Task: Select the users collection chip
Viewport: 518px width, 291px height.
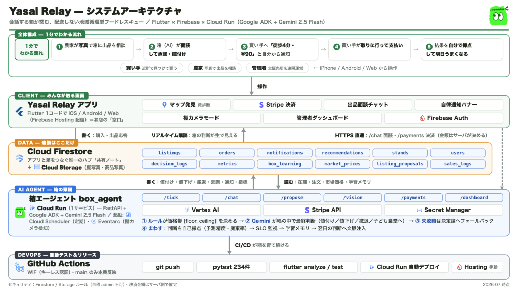Action: point(458,153)
